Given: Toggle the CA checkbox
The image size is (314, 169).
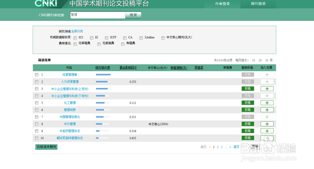Looking at the screenshot, I should click(125, 38).
